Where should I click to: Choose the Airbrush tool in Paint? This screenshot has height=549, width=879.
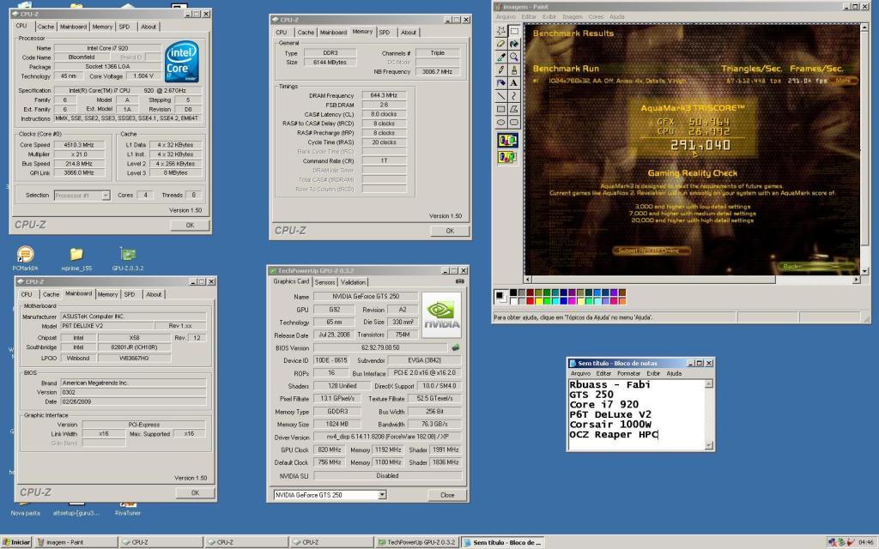pos(500,83)
